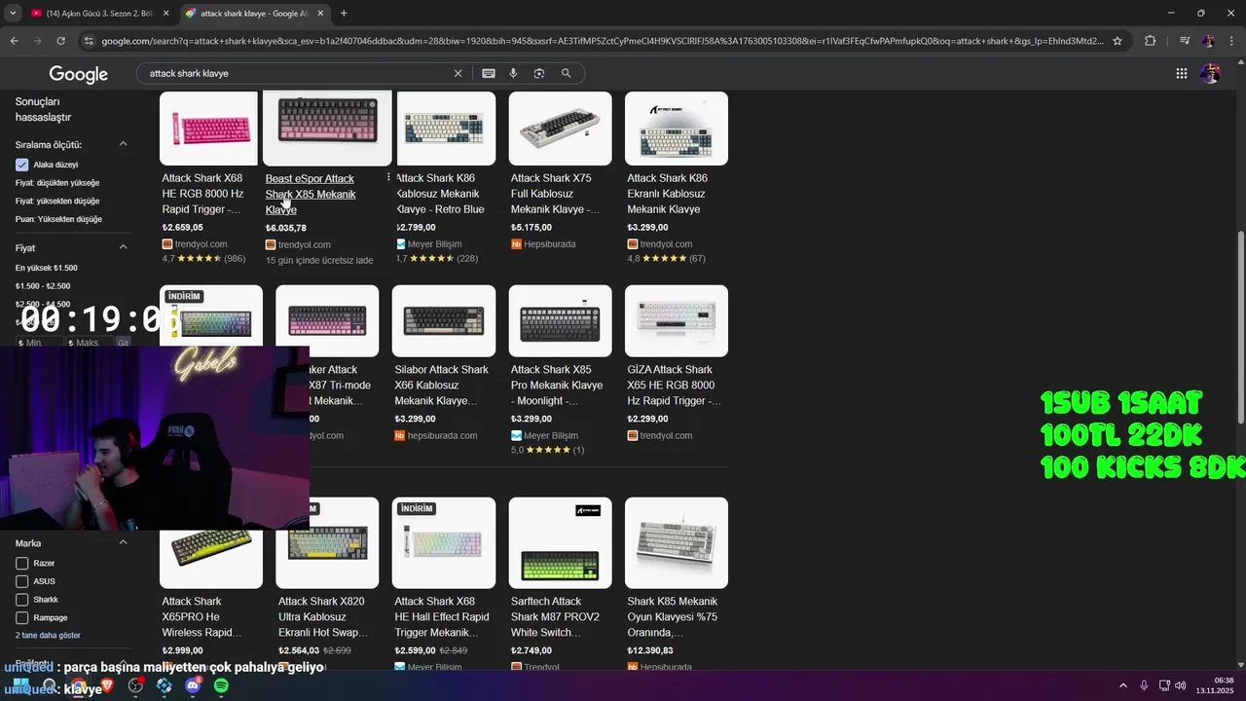Bookmark this page with the star icon
The height and width of the screenshot is (701, 1246).
[1118, 41]
